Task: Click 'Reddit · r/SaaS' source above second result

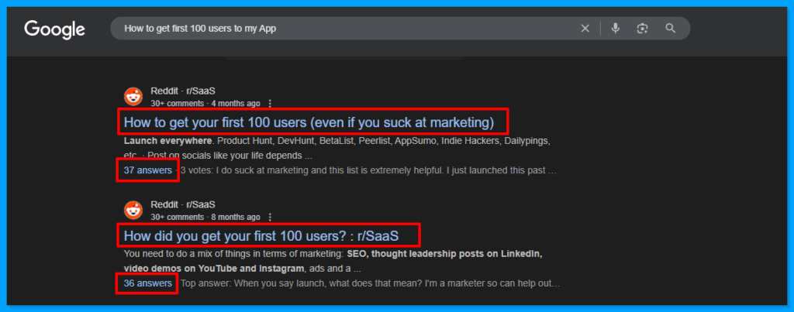Action: pyautogui.click(x=183, y=205)
